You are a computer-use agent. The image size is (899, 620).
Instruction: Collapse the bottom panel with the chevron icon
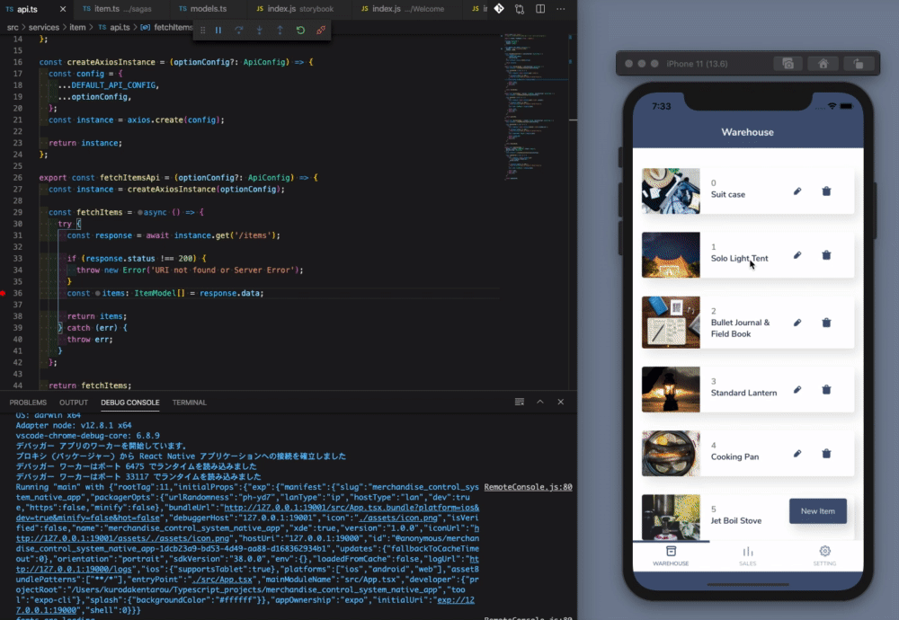click(x=539, y=402)
